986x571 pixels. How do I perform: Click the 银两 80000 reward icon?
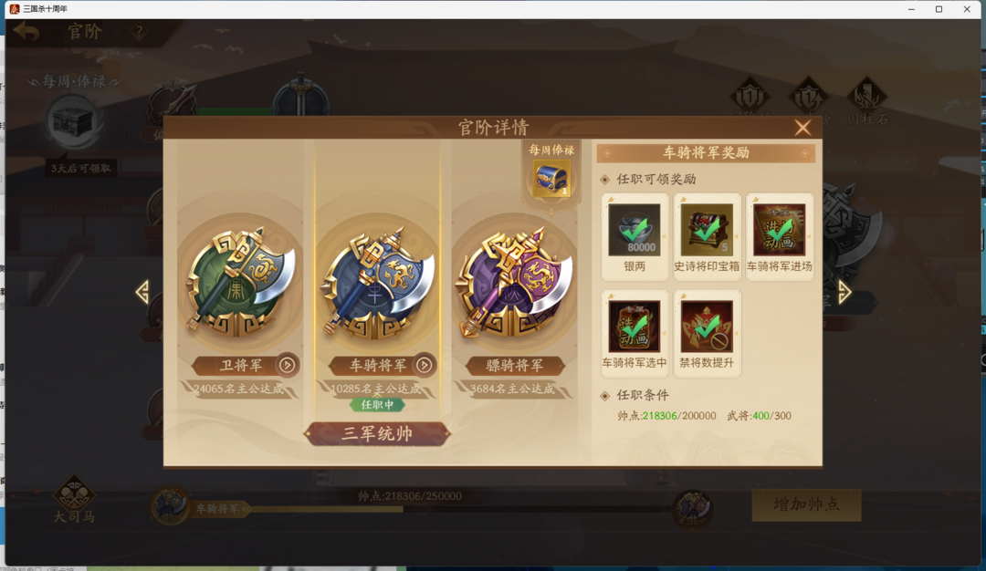(634, 229)
